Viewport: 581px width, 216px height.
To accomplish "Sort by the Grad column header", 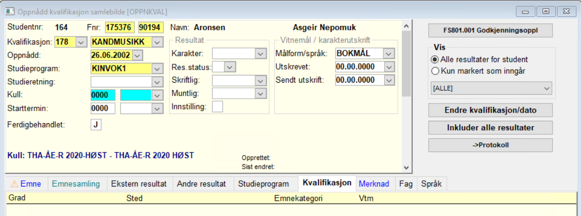I will (x=17, y=198).
